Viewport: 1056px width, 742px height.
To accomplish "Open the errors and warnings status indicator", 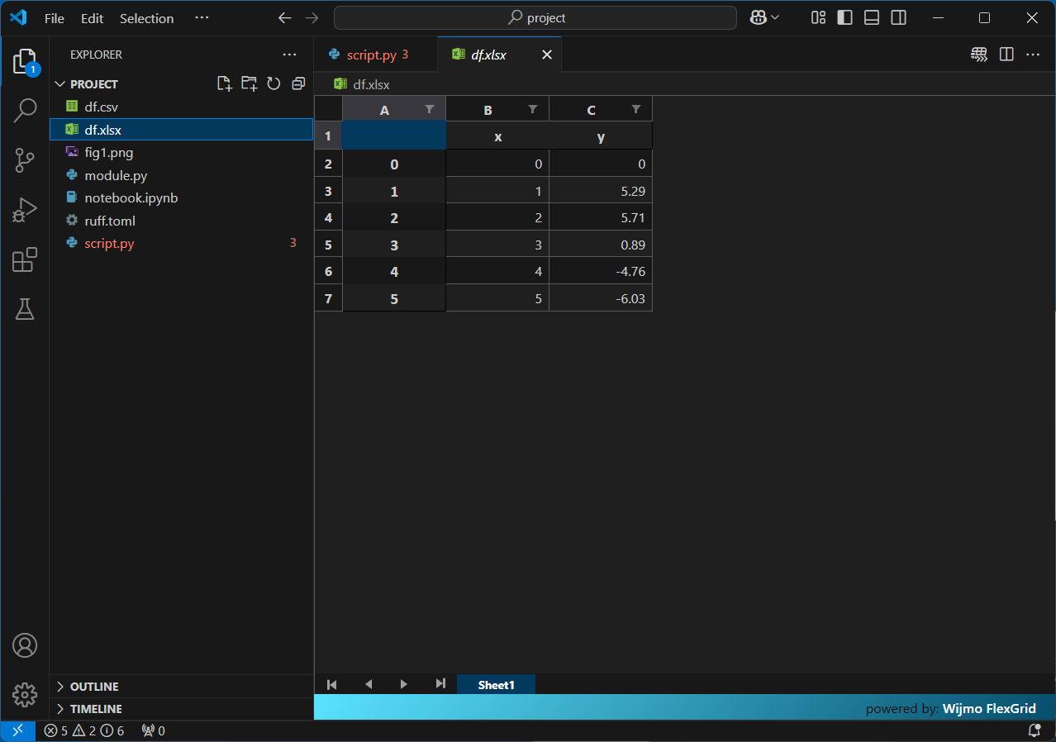I will [x=83, y=731].
